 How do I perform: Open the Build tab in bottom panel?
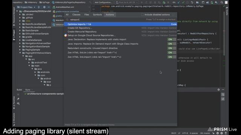[19, 90]
